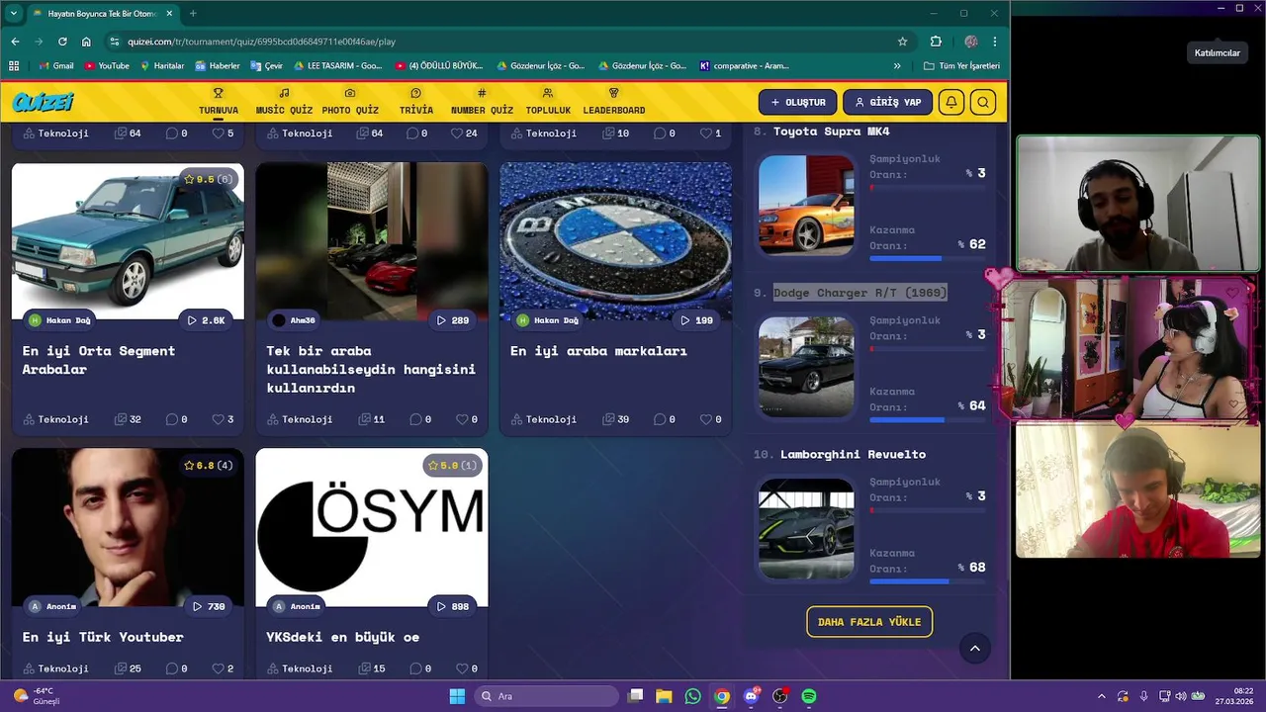This screenshot has height=712, width=1266.
Task: Open OBS Studio from the taskbar
Action: pyautogui.click(x=780, y=696)
